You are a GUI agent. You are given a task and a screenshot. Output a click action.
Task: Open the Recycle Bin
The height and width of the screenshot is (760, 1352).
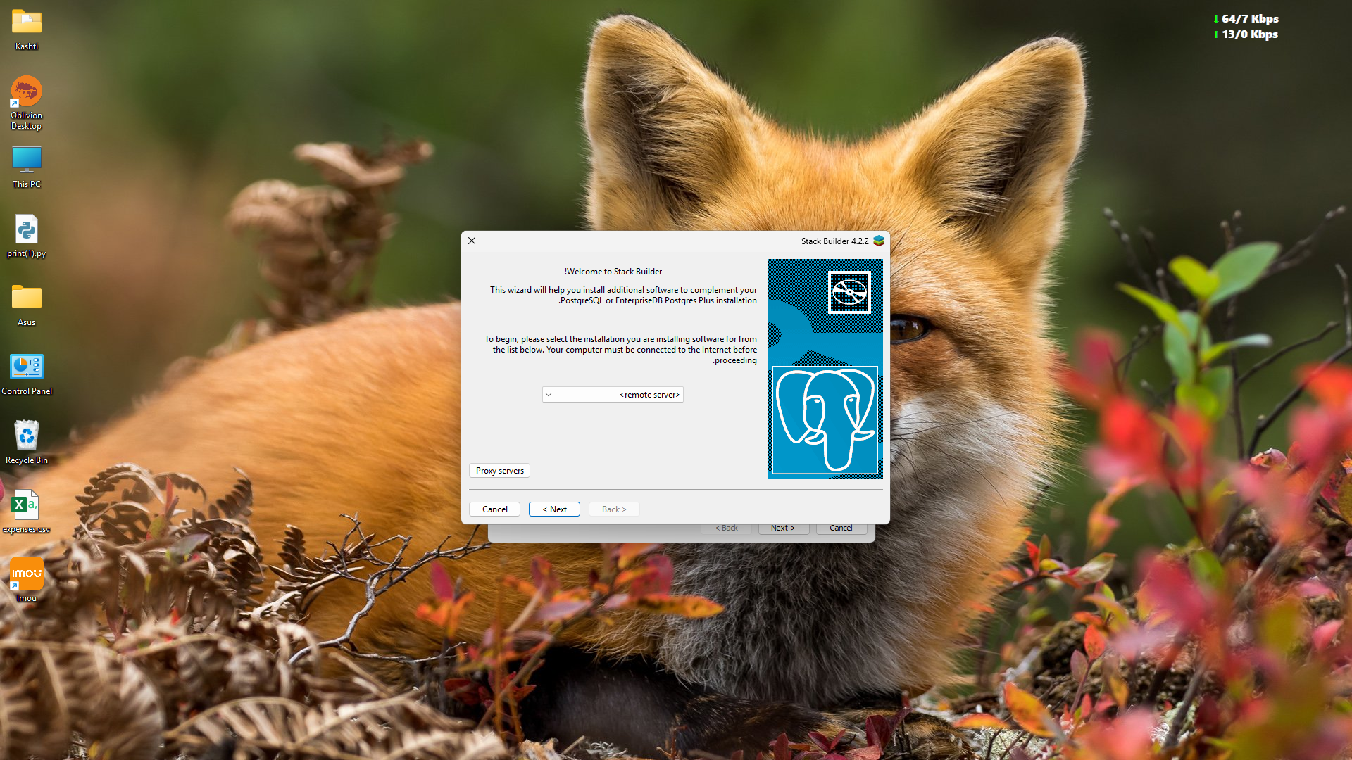click(x=26, y=436)
